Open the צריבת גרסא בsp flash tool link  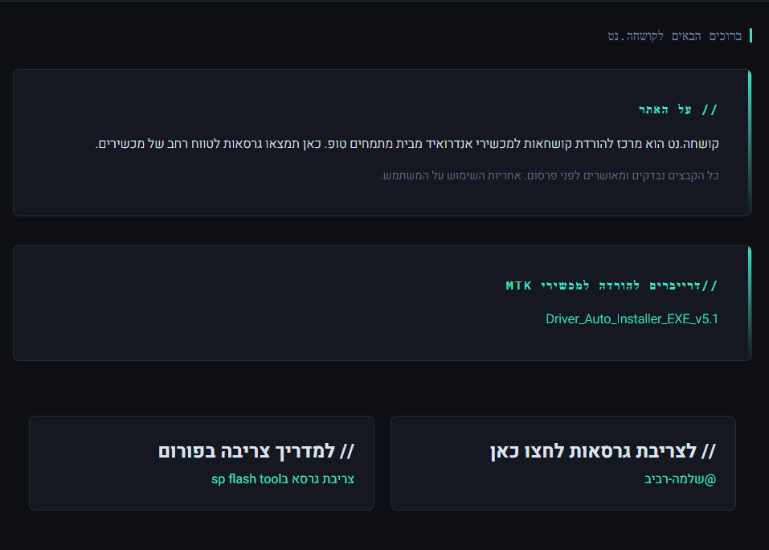(283, 479)
